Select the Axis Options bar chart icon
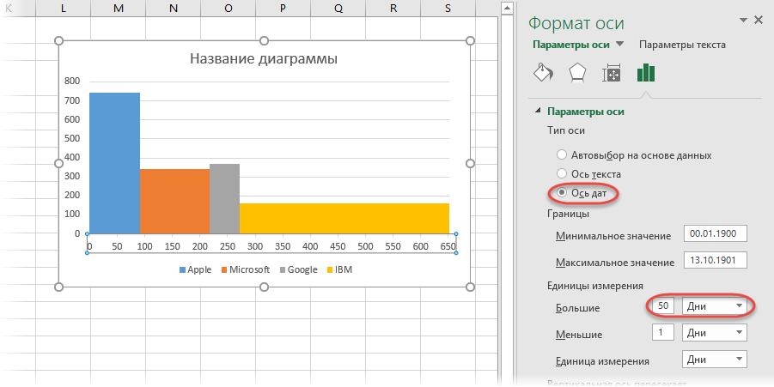 (x=646, y=72)
